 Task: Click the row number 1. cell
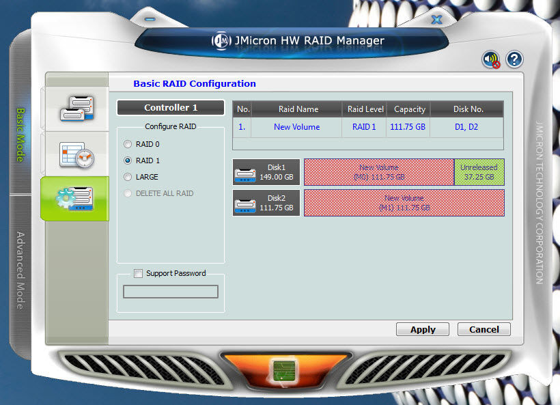pyautogui.click(x=242, y=127)
